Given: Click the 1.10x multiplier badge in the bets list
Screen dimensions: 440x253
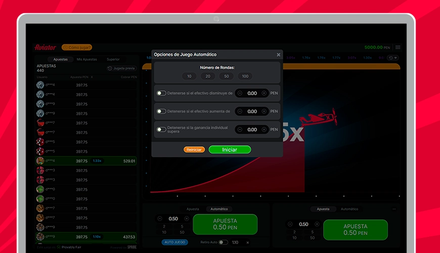Looking at the screenshot, I should pos(97,237).
